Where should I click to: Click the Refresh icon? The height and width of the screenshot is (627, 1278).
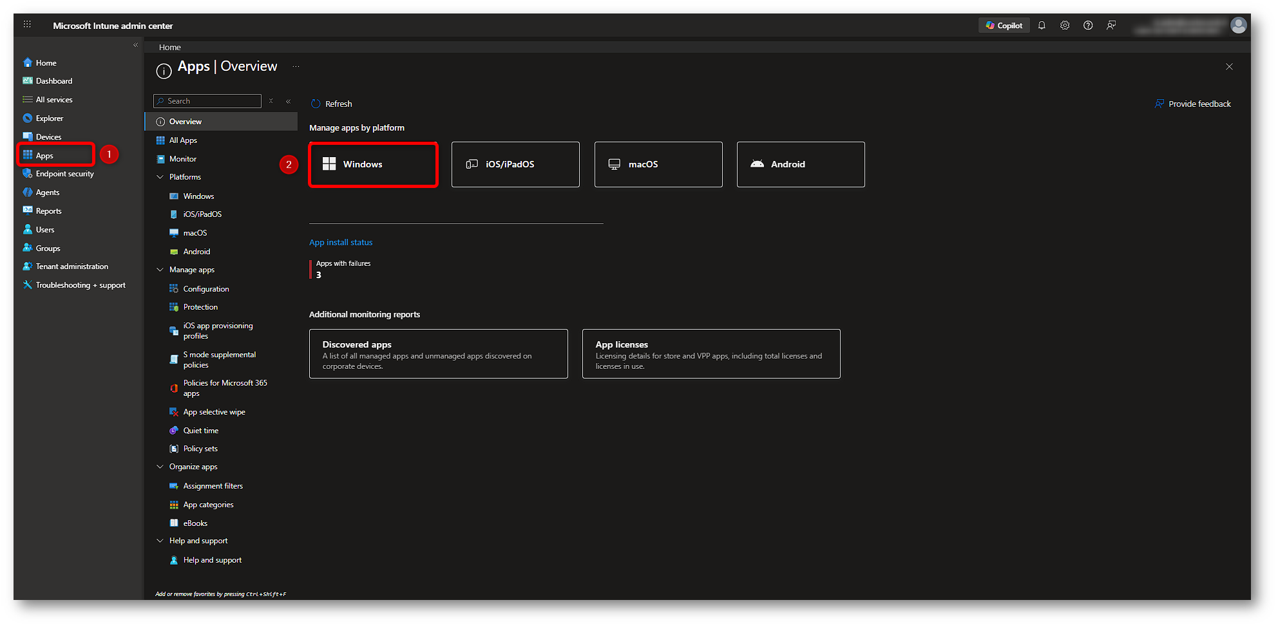coord(316,104)
